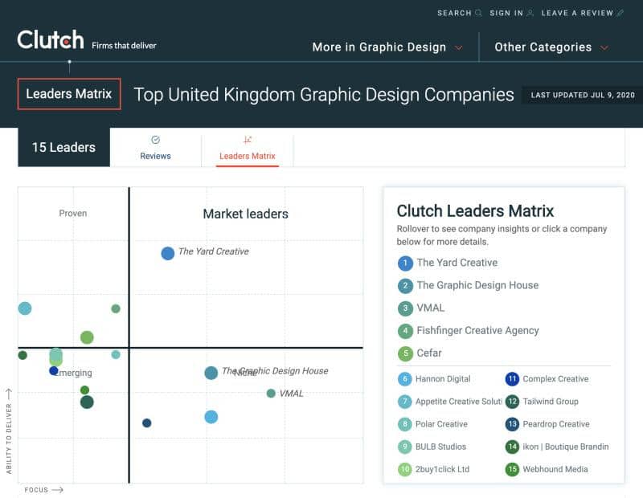Open the Reviews tab
Viewport: 643px width, 498px height.
point(155,148)
